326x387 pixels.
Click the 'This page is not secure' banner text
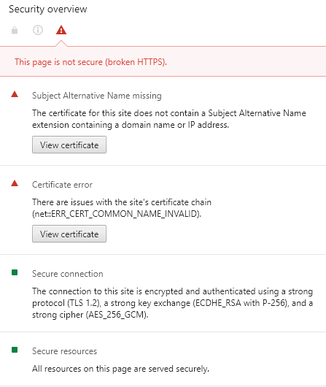[x=90, y=62]
